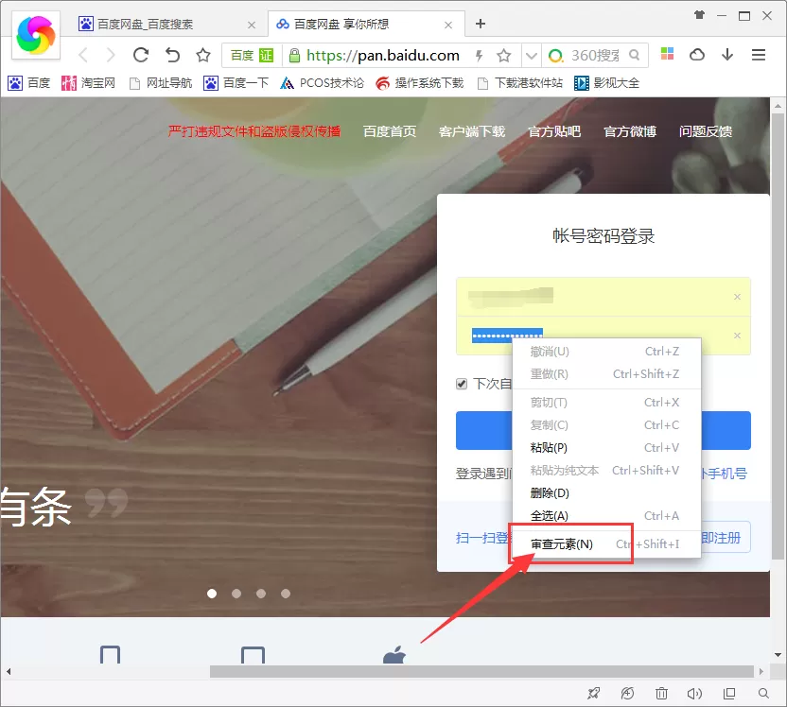Screen dimensions: 787x707
Task: Click the second carousel dot indicator
Action: (236, 594)
